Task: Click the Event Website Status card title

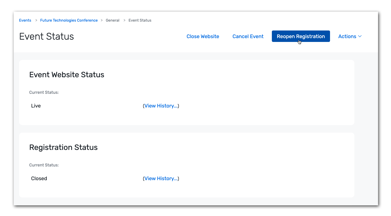Action: coord(67,75)
